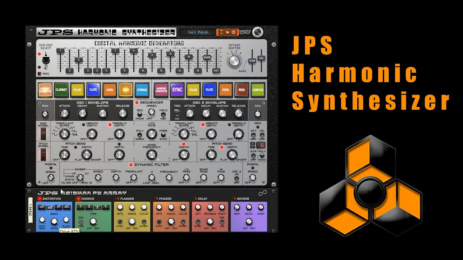Select OSC 2 brown Reed button

242,90
